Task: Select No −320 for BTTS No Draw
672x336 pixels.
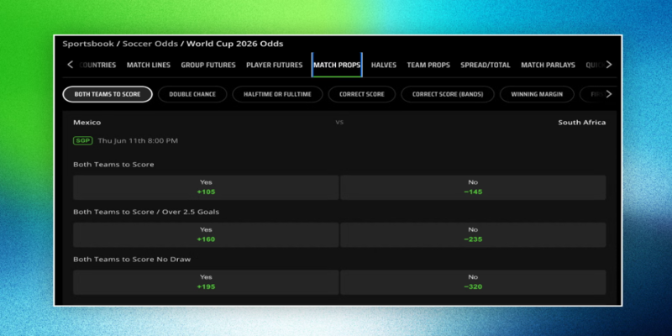Action: [473, 282]
